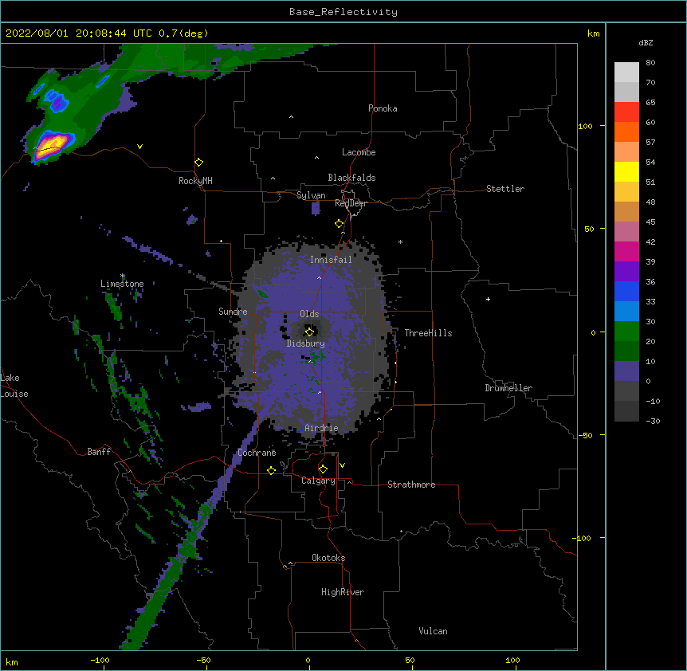Click the Cochrane town label

click(x=257, y=453)
